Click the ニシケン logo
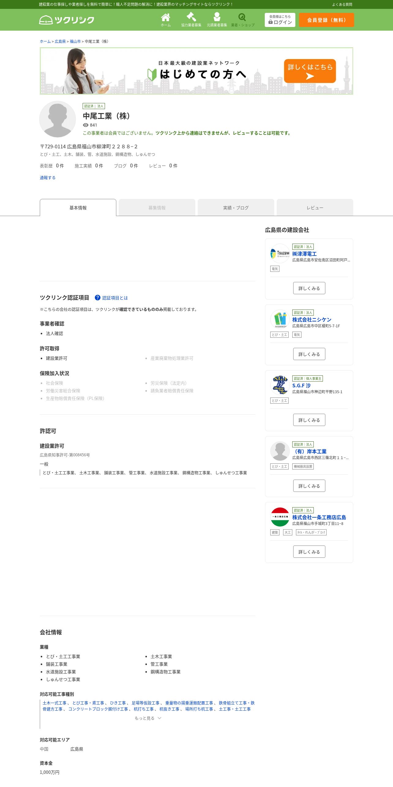 [x=280, y=319]
